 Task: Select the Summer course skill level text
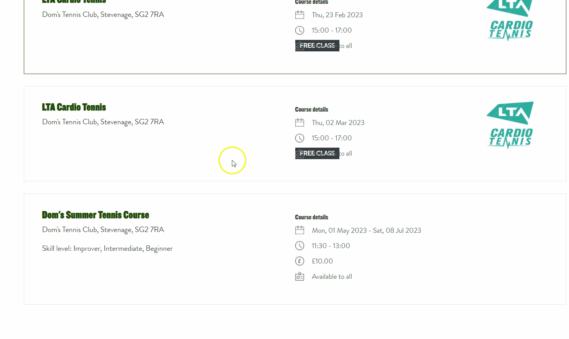pyautogui.click(x=107, y=248)
